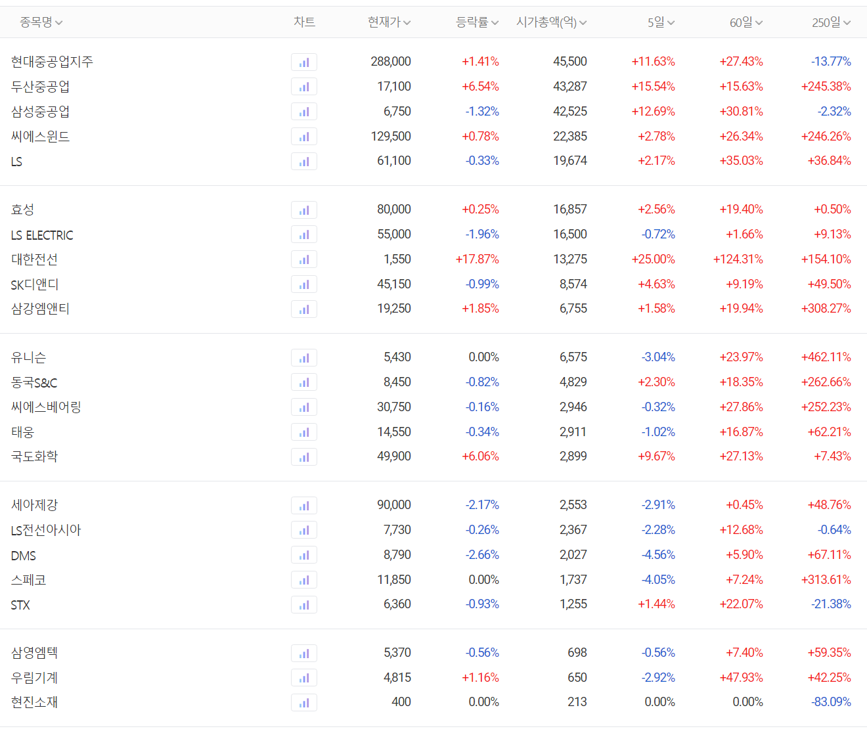The height and width of the screenshot is (735, 867).
Task: Select current price 4,815
Action: tap(397, 678)
